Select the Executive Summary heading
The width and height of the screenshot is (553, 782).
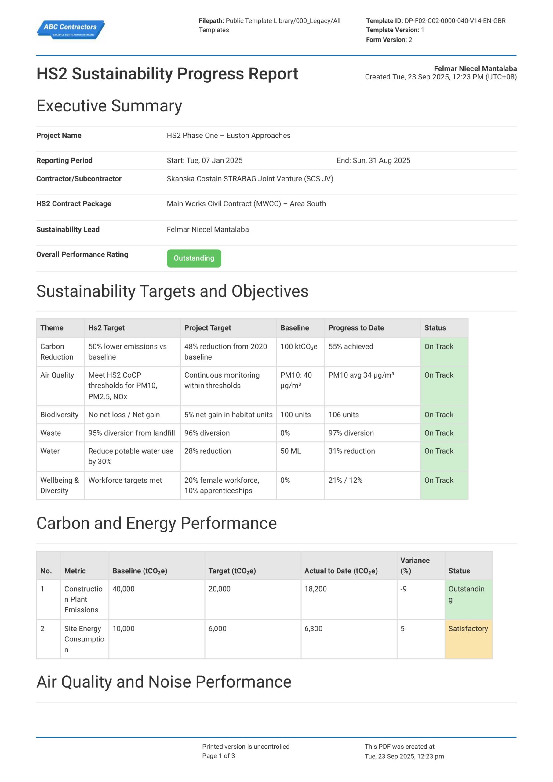tap(109, 106)
